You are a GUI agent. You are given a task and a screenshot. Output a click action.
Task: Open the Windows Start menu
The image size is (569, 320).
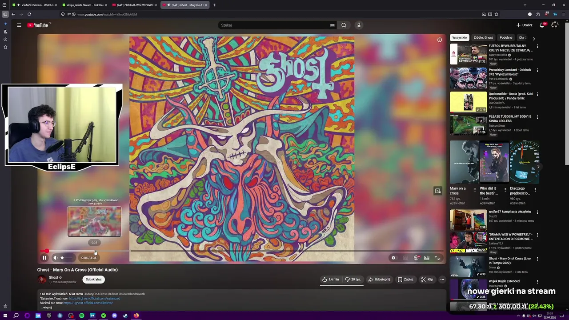tap(5, 316)
